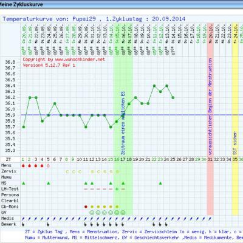
Task: Click the 'LH-Test' row label
Action: tap(10, 189)
